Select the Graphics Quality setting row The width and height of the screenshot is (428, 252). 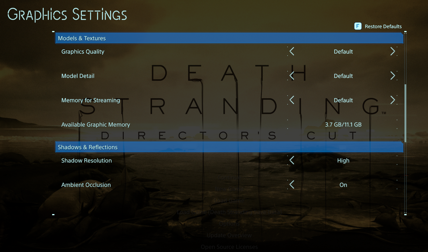(x=229, y=52)
